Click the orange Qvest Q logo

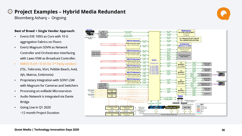(x=224, y=14)
